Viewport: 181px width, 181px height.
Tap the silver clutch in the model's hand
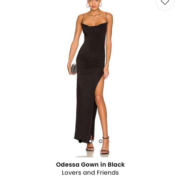[x=74, y=69]
